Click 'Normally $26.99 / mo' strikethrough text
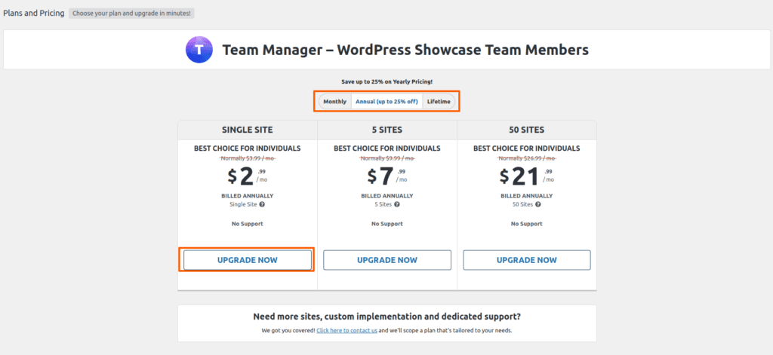773x355 pixels. coord(526,158)
